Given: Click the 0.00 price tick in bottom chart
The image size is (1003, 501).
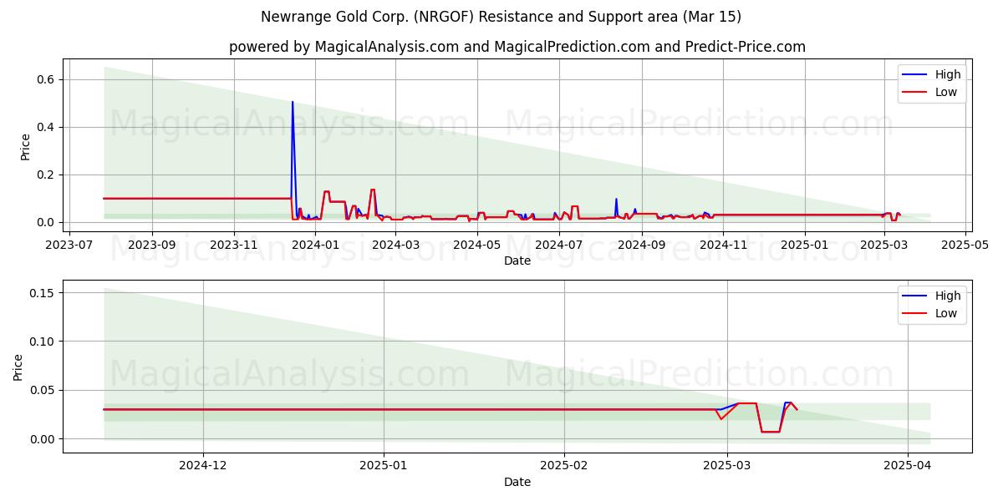Looking at the screenshot, I should (x=43, y=439).
